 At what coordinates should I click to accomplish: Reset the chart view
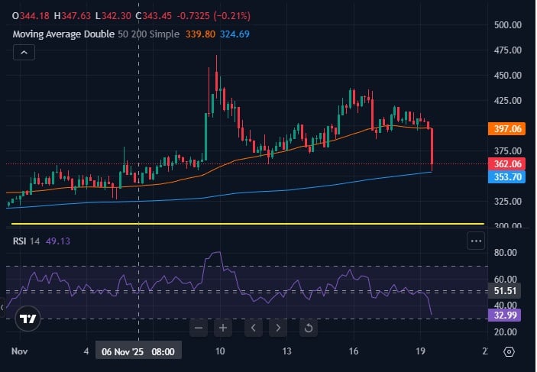[x=308, y=328]
